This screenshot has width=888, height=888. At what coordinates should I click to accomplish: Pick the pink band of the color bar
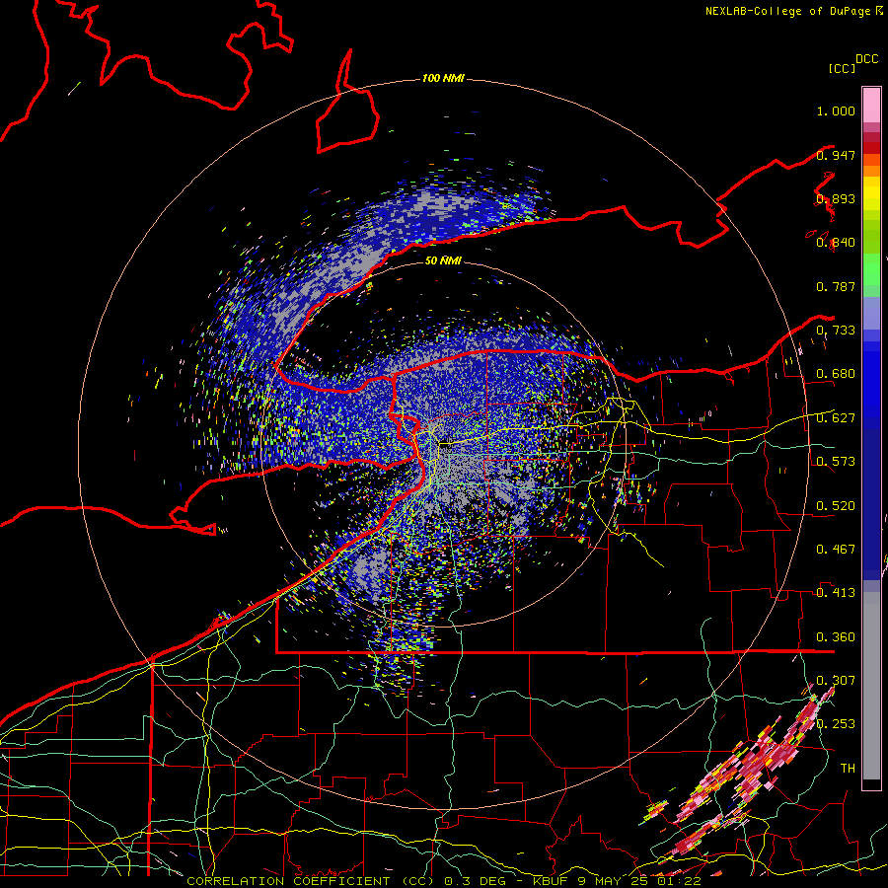tap(871, 105)
